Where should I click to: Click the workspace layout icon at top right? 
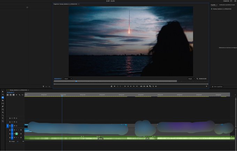tap(231, 1)
